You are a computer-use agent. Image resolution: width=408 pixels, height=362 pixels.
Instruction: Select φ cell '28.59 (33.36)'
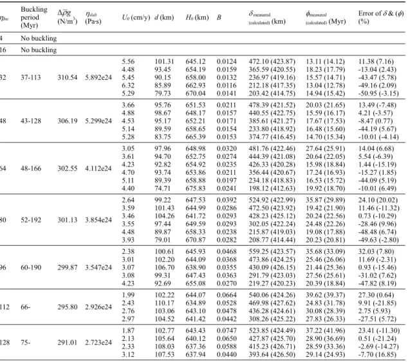point(325,347)
